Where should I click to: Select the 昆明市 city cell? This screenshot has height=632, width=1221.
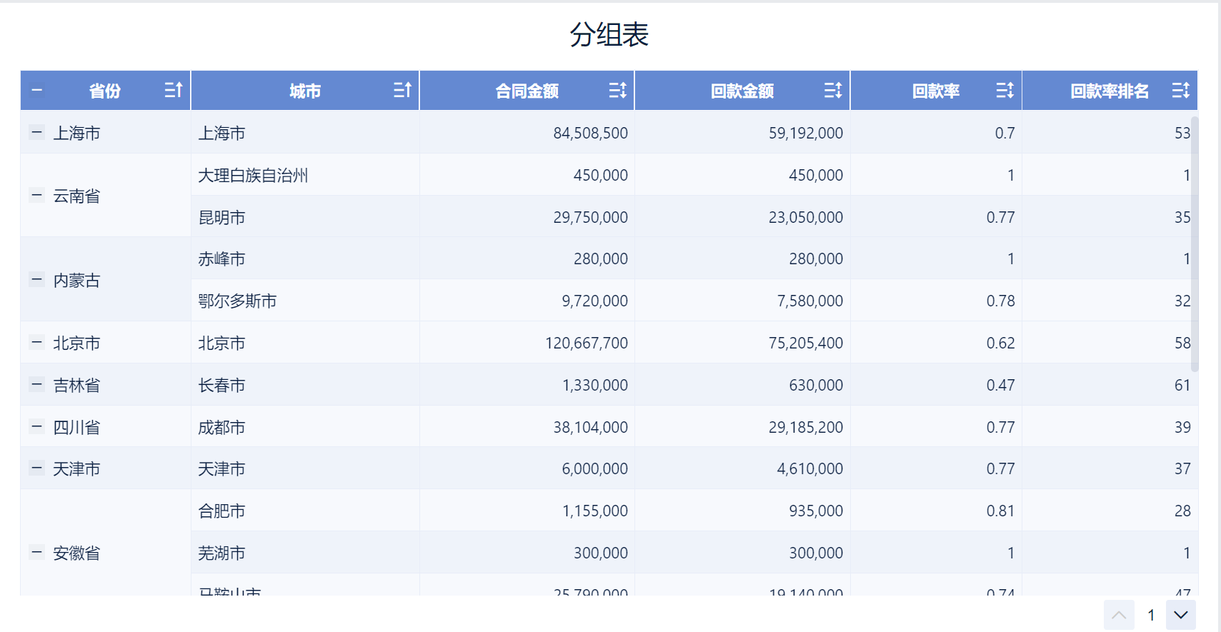tap(222, 217)
